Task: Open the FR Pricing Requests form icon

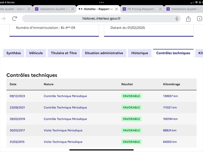Action: tap(124, 9)
